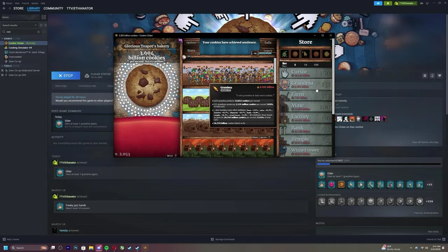The width and height of the screenshot is (448, 252).
Task: Collapse the TOOLS category
Action: point(3,66)
